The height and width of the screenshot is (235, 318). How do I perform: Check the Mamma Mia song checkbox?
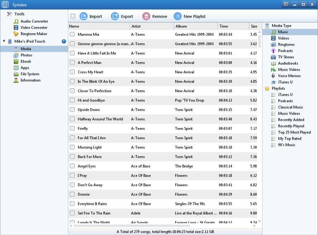pyautogui.click(x=72, y=34)
